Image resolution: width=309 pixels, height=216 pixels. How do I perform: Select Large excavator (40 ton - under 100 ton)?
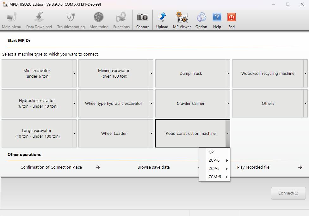tap(37, 133)
